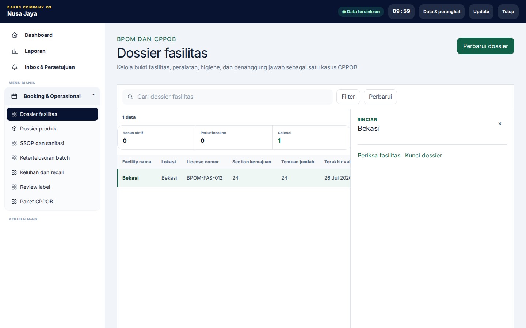Click the Review label grid icon

[x=14, y=187]
